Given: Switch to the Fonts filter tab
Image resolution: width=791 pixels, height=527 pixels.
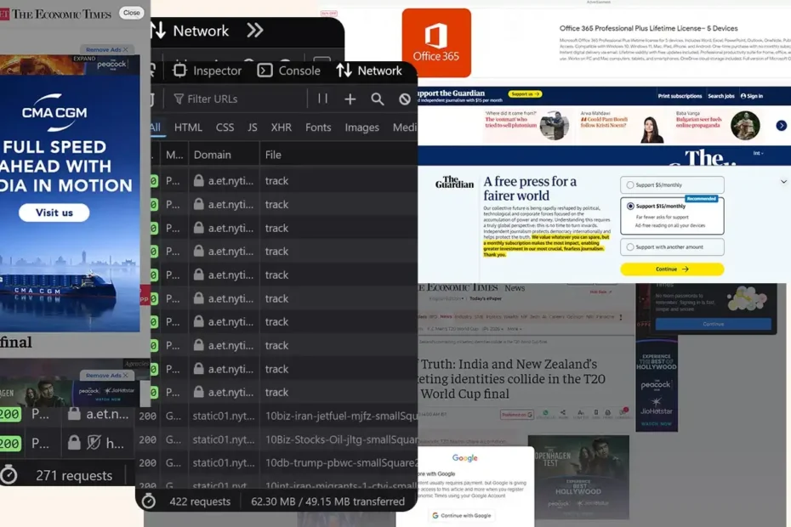Looking at the screenshot, I should pyautogui.click(x=318, y=127).
